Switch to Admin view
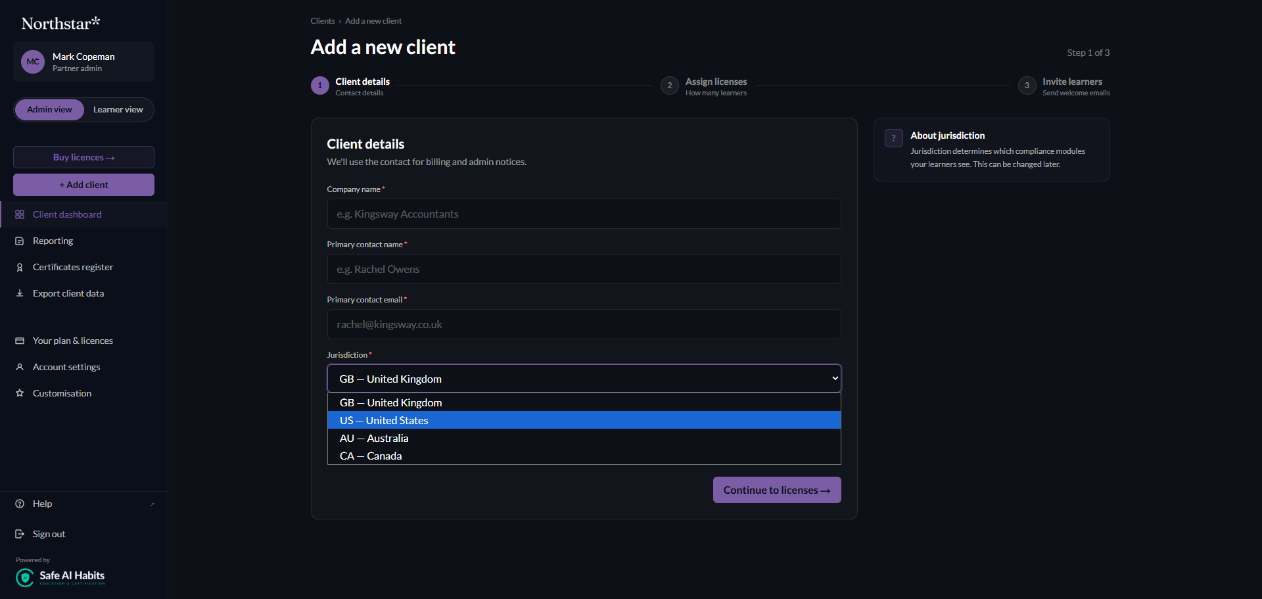1262x599 pixels. pyautogui.click(x=49, y=110)
